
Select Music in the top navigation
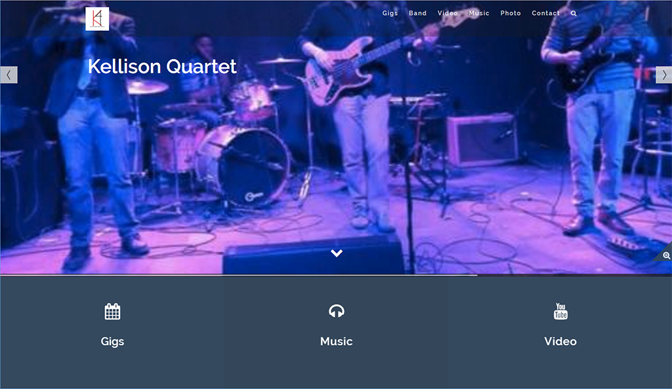(x=478, y=13)
